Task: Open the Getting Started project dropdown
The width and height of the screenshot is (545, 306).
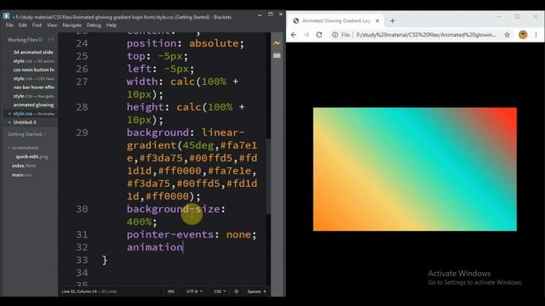Action: point(26,134)
